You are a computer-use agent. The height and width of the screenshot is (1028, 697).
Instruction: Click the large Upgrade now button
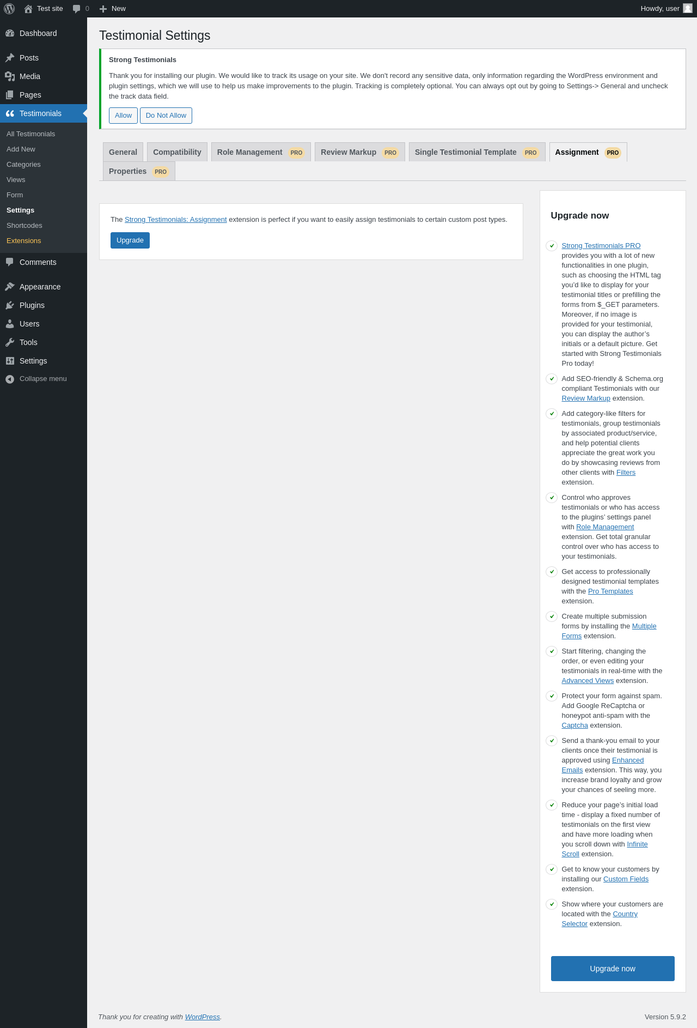613,969
